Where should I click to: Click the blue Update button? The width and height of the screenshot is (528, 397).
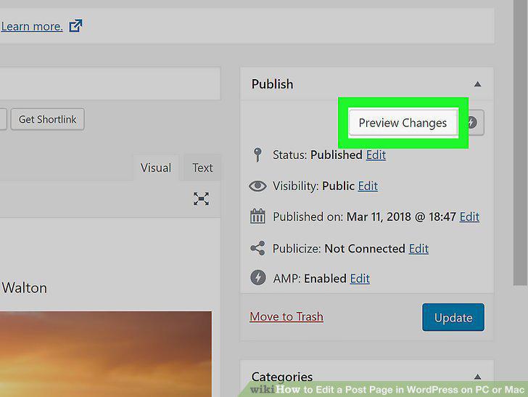453,317
